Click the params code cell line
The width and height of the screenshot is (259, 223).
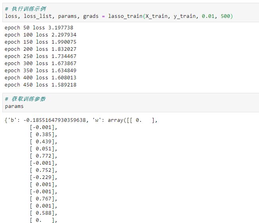tap(14, 106)
